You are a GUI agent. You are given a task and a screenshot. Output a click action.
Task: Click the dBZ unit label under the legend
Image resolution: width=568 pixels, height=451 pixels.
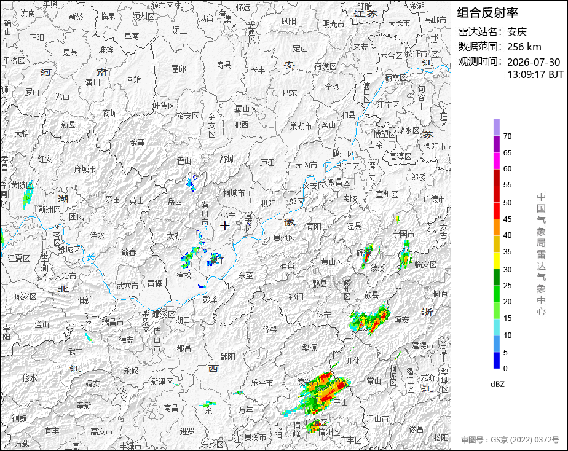[x=497, y=385]
